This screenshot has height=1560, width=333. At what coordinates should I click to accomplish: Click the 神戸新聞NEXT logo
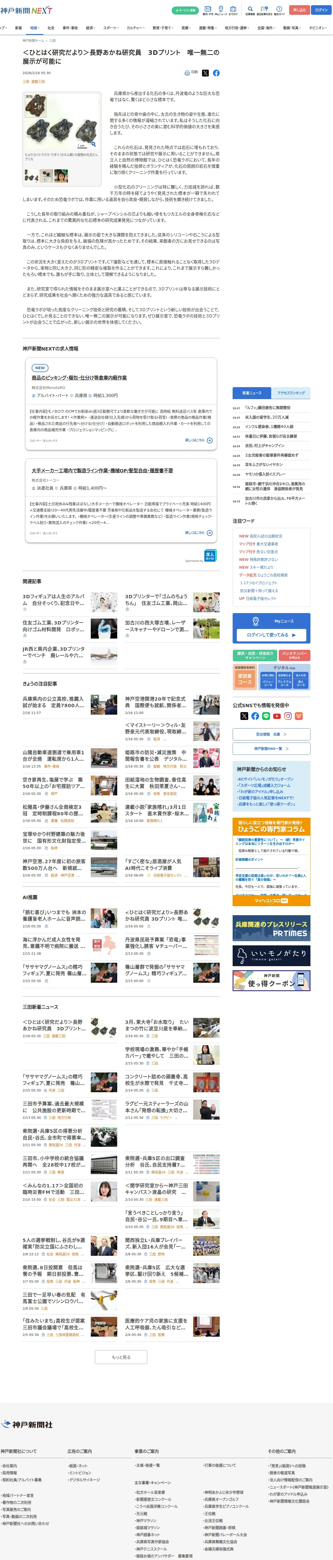click(x=26, y=10)
